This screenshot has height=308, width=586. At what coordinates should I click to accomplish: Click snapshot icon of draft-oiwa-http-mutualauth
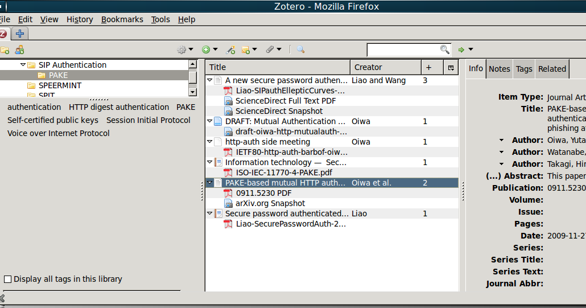click(228, 132)
